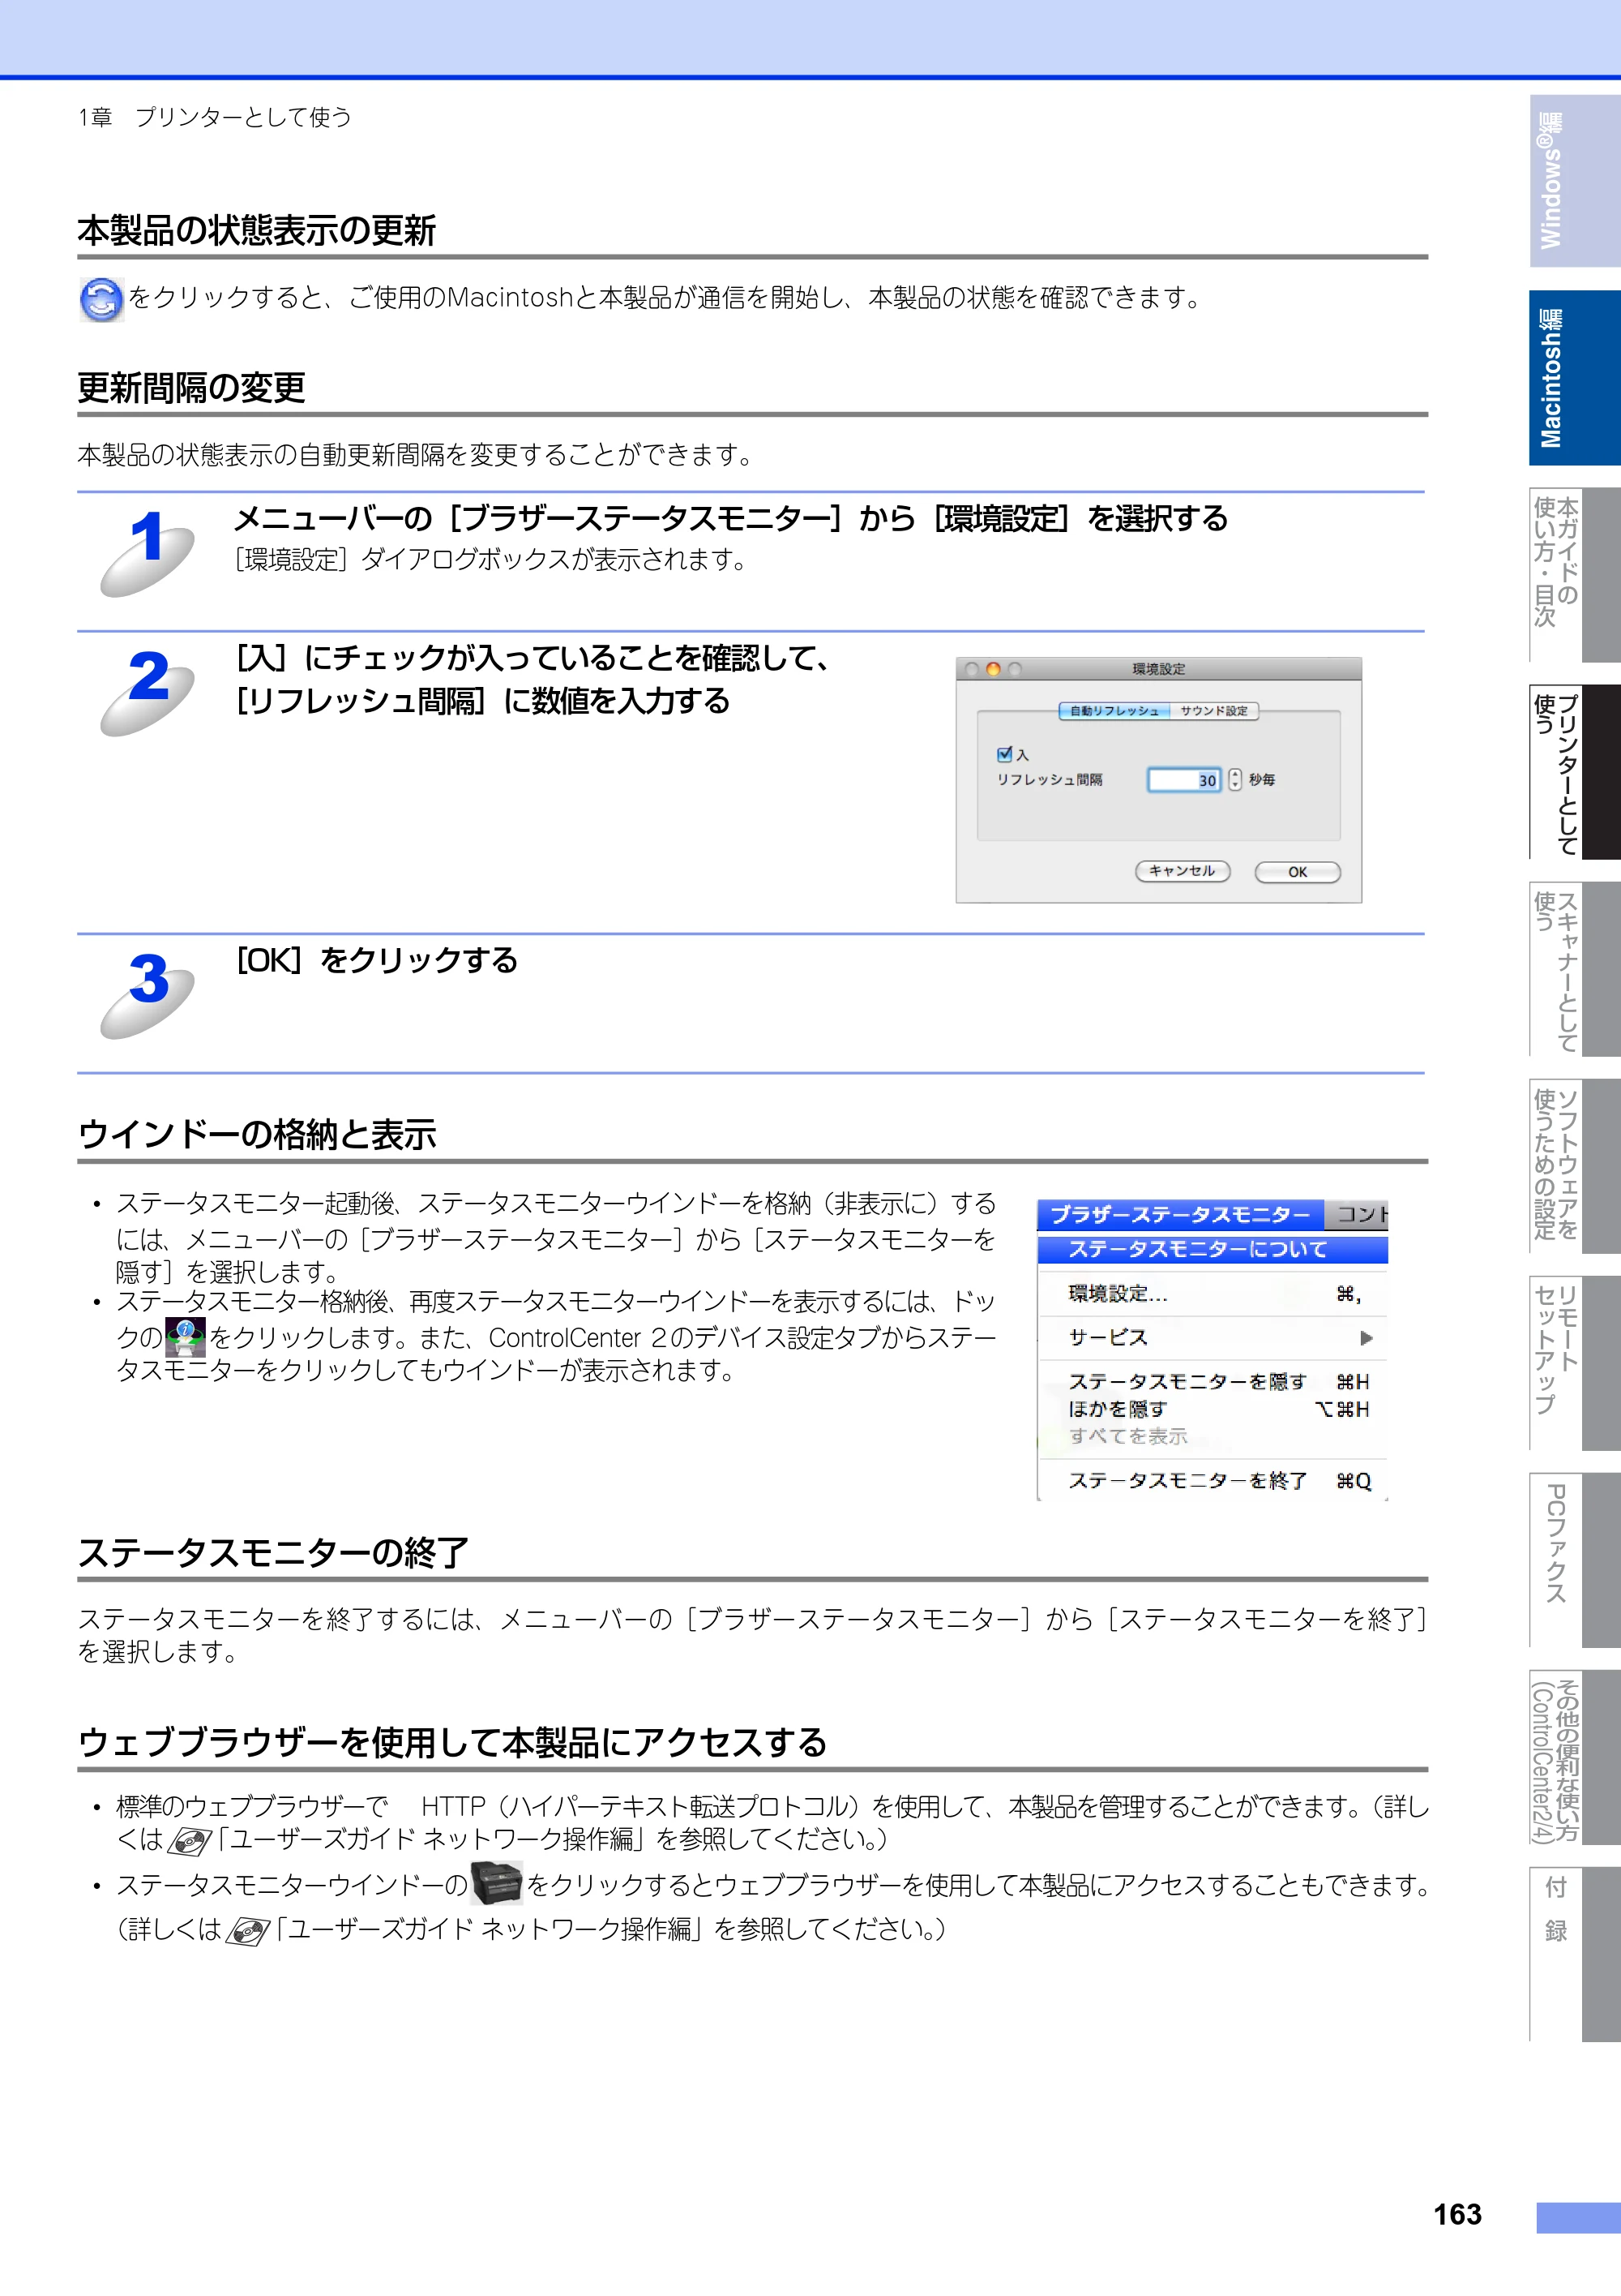Screen dimensions: 1621x2296
Task: Click the Status Monitor dock icon
Action: (x=186, y=1337)
